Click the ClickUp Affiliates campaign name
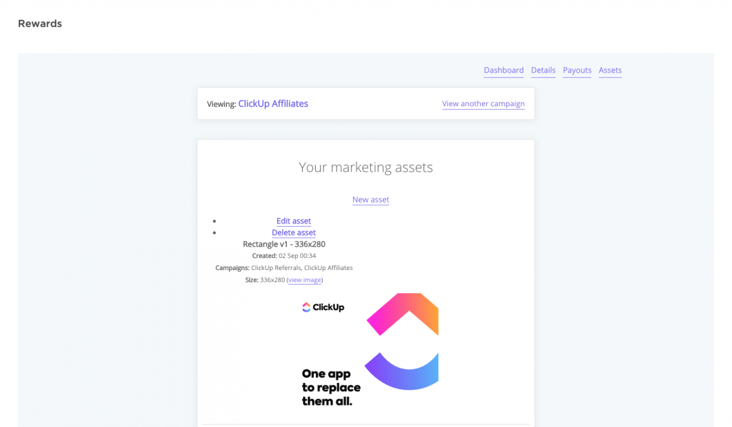The height and width of the screenshot is (427, 732). pos(273,104)
